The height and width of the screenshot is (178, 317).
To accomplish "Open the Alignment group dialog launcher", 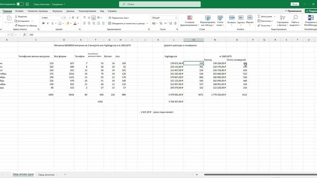I will [x=149, y=30].
